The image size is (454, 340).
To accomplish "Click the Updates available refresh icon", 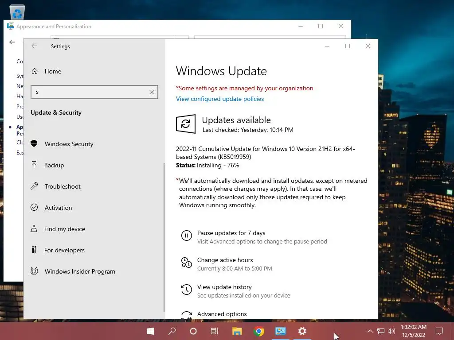I will coord(186,124).
